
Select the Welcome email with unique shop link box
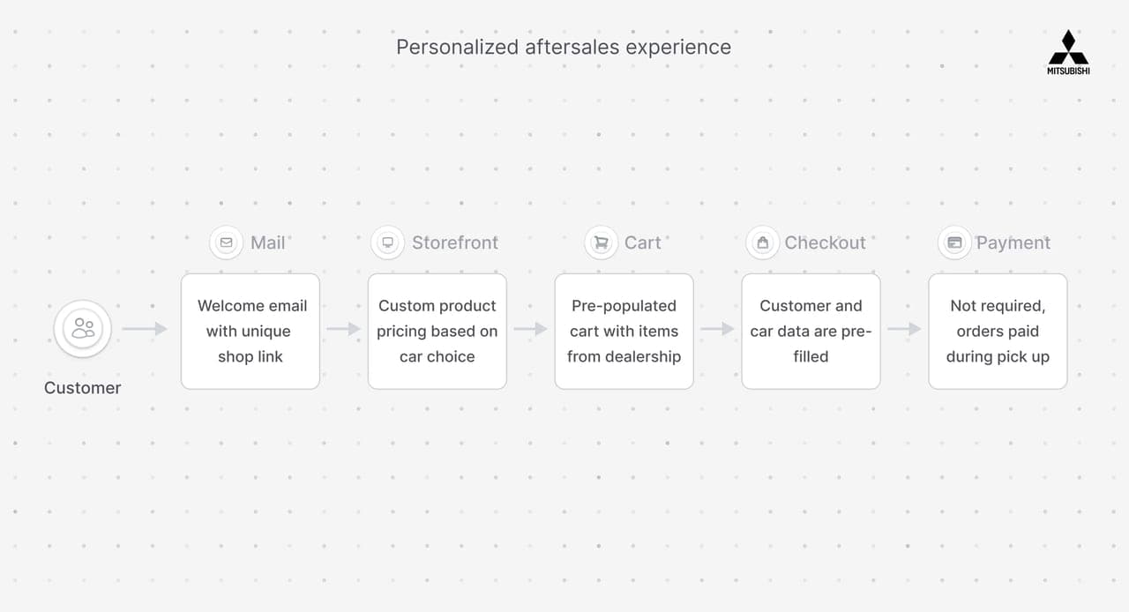pyautogui.click(x=250, y=332)
